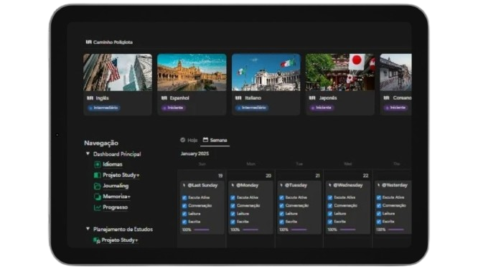The image size is (478, 269).
Task: Click the Intermediário tag on Inglês card
Action: coord(103,108)
